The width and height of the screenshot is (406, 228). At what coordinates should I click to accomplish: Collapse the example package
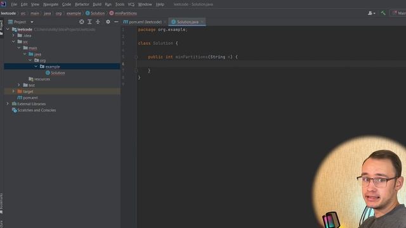tap(36, 66)
